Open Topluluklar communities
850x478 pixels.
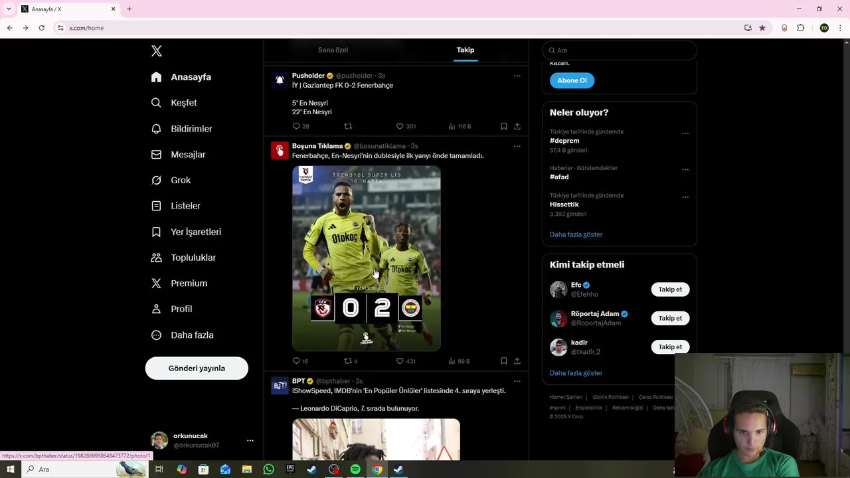pyautogui.click(x=183, y=258)
